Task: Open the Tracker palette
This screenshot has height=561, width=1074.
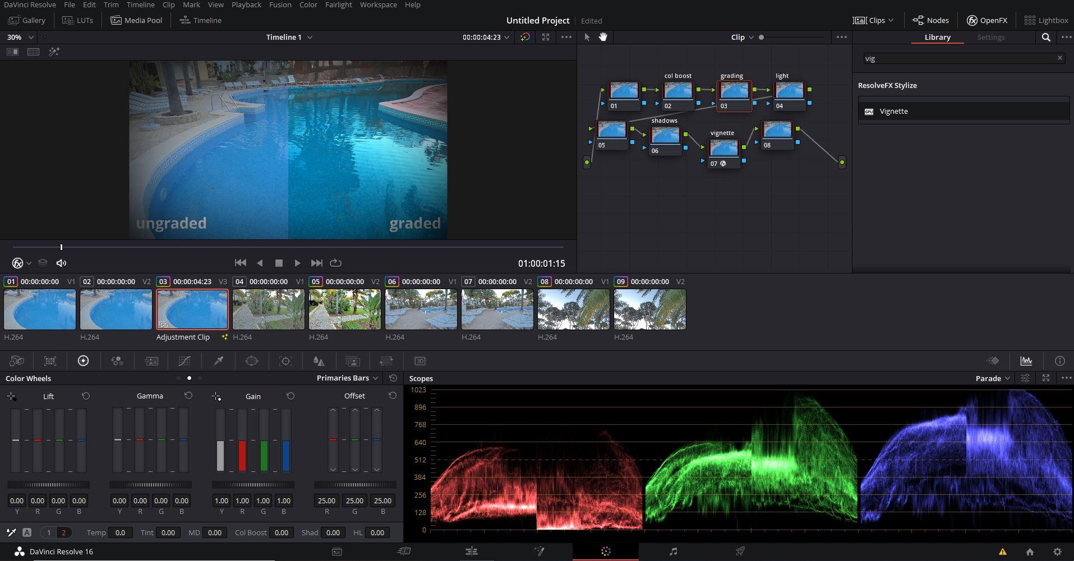Action: tap(285, 361)
